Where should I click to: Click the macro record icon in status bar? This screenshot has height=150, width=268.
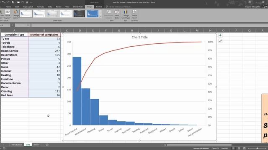[4, 148]
